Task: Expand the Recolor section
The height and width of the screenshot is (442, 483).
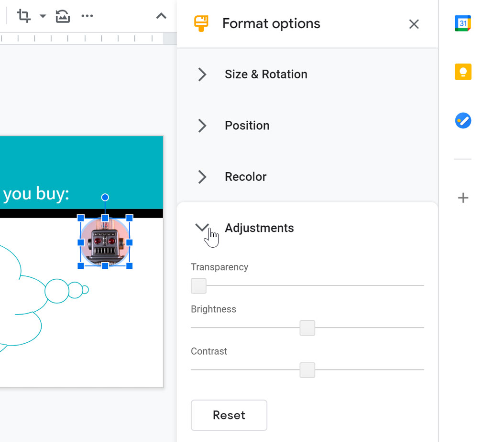Action: pos(202,177)
